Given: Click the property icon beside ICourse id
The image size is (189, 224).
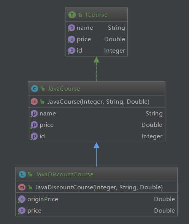Looking at the screenshot, I should 71,51.
